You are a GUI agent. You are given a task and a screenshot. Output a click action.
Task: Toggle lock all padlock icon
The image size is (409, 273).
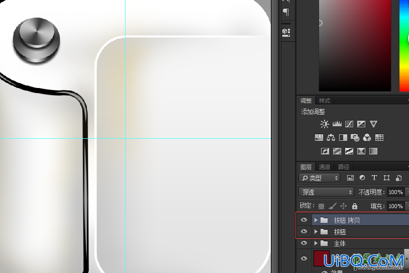pyautogui.click(x=355, y=206)
